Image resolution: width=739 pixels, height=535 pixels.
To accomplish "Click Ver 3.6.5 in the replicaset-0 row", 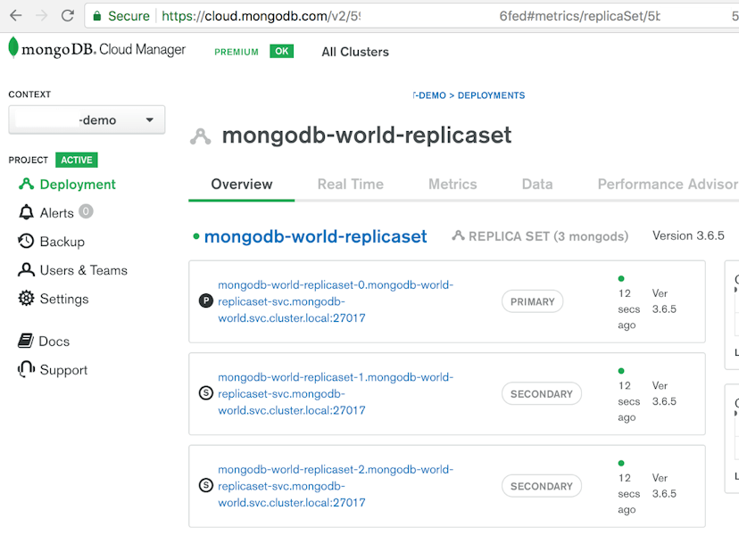I will pos(664,301).
